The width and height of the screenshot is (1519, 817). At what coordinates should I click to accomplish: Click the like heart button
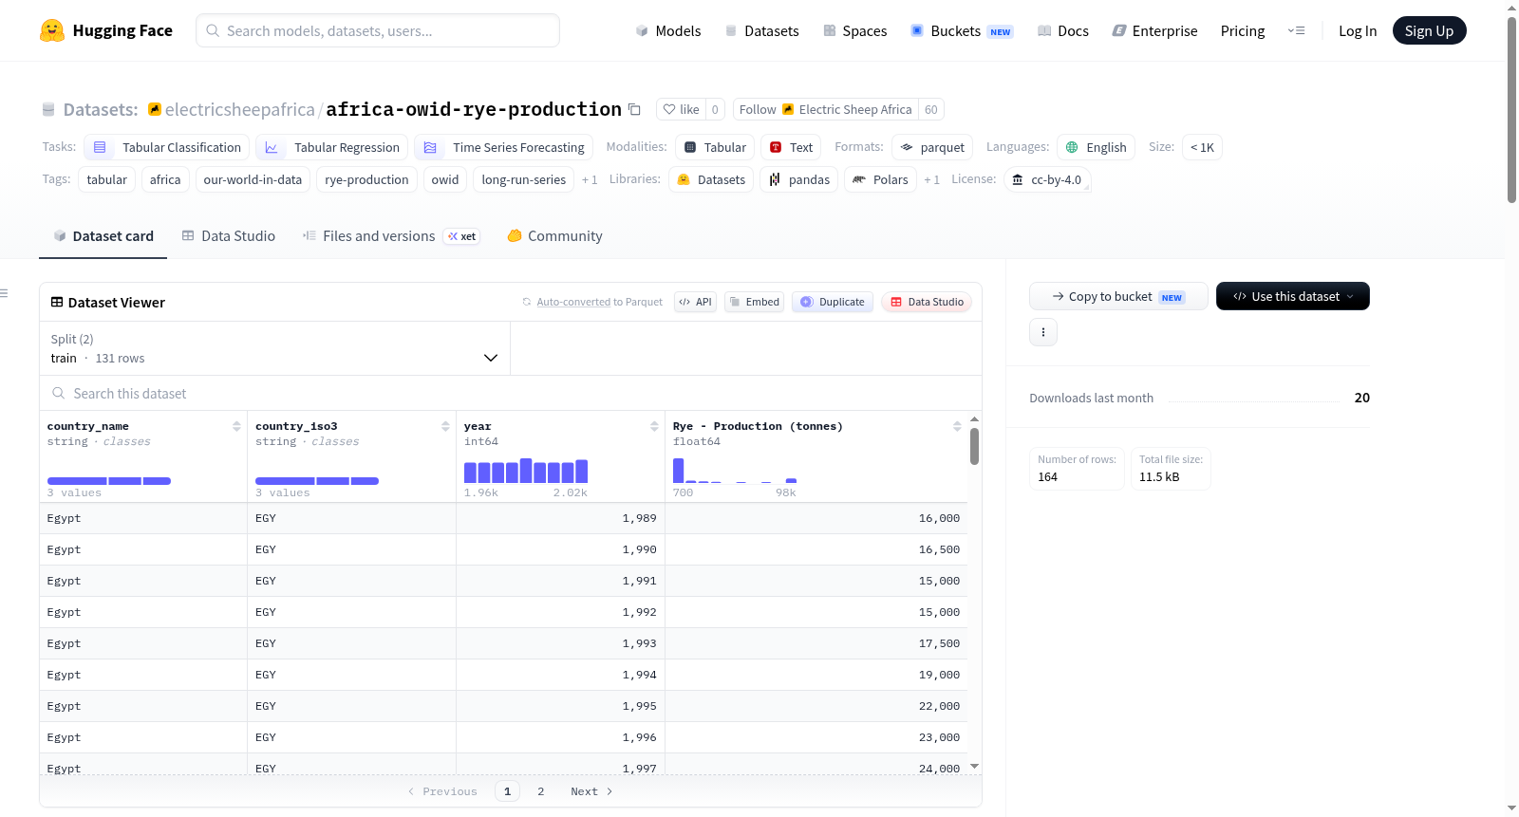(x=681, y=109)
